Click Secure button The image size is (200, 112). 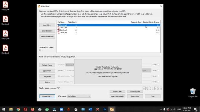[47, 82]
